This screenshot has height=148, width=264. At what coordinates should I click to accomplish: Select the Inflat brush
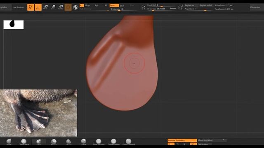pos(39,142)
